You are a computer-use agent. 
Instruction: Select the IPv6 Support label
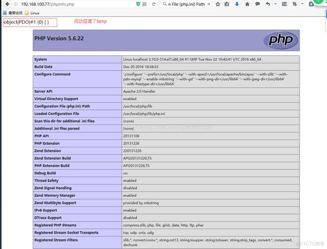click(46, 210)
